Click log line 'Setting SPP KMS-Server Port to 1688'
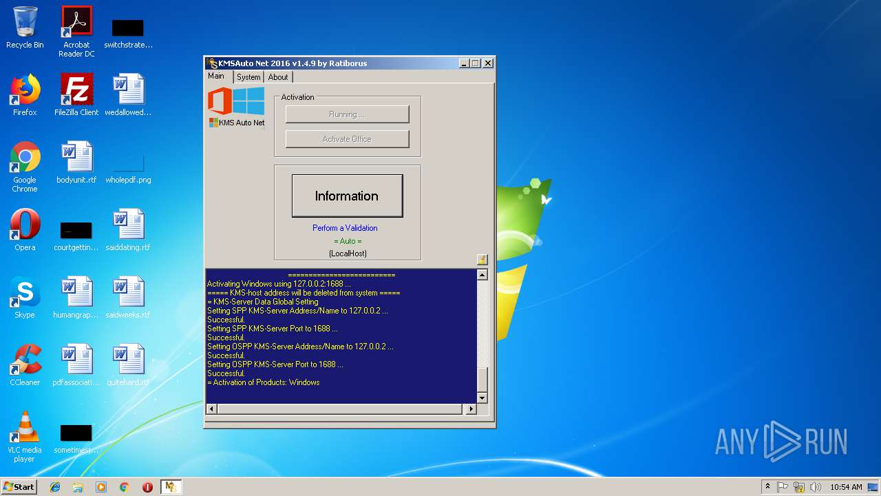 tap(272, 329)
